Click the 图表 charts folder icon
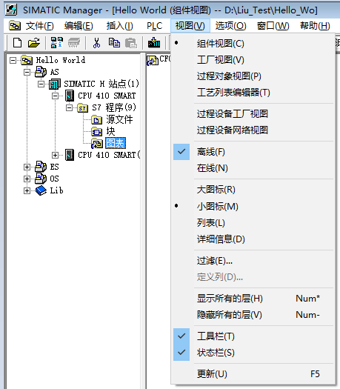This screenshot has height=389, width=340. pos(97,144)
